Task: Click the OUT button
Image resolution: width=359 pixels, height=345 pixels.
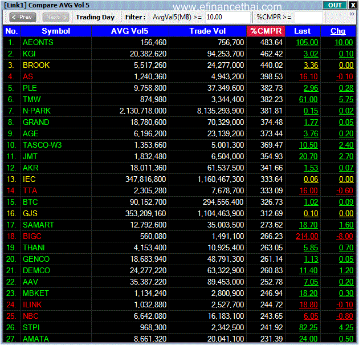Action: point(334,5)
